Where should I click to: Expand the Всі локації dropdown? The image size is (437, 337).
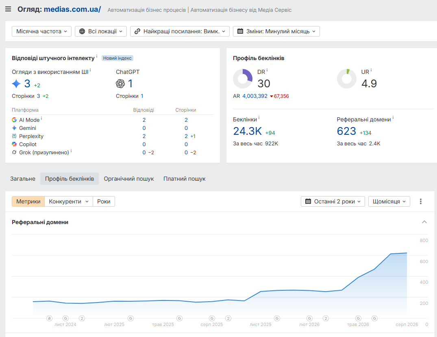point(100,31)
